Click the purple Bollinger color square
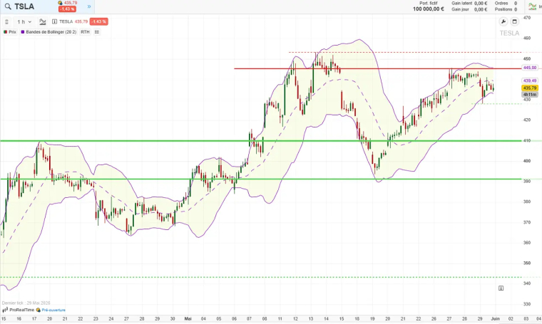The height and width of the screenshot is (324, 542). point(23,32)
